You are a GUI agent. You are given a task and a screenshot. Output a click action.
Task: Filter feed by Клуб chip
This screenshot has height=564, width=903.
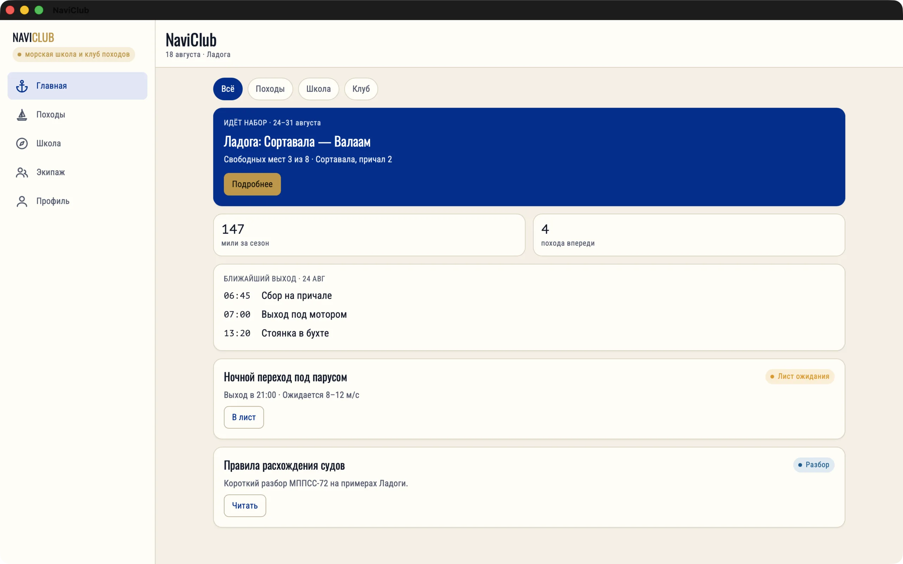[x=361, y=89]
